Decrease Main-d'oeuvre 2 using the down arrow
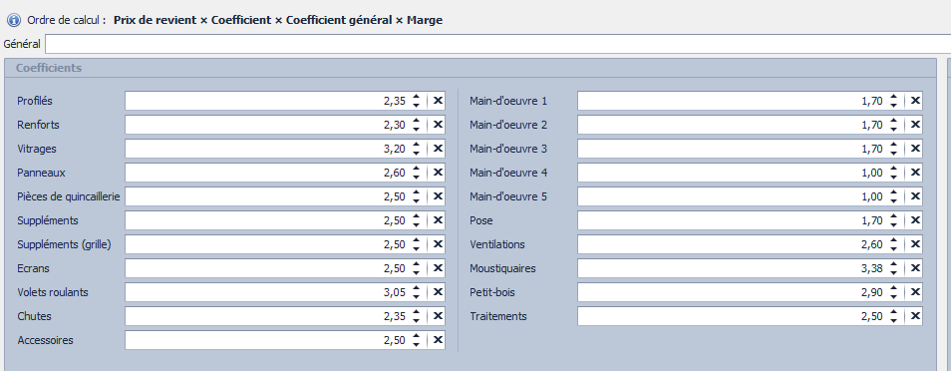 (x=893, y=129)
